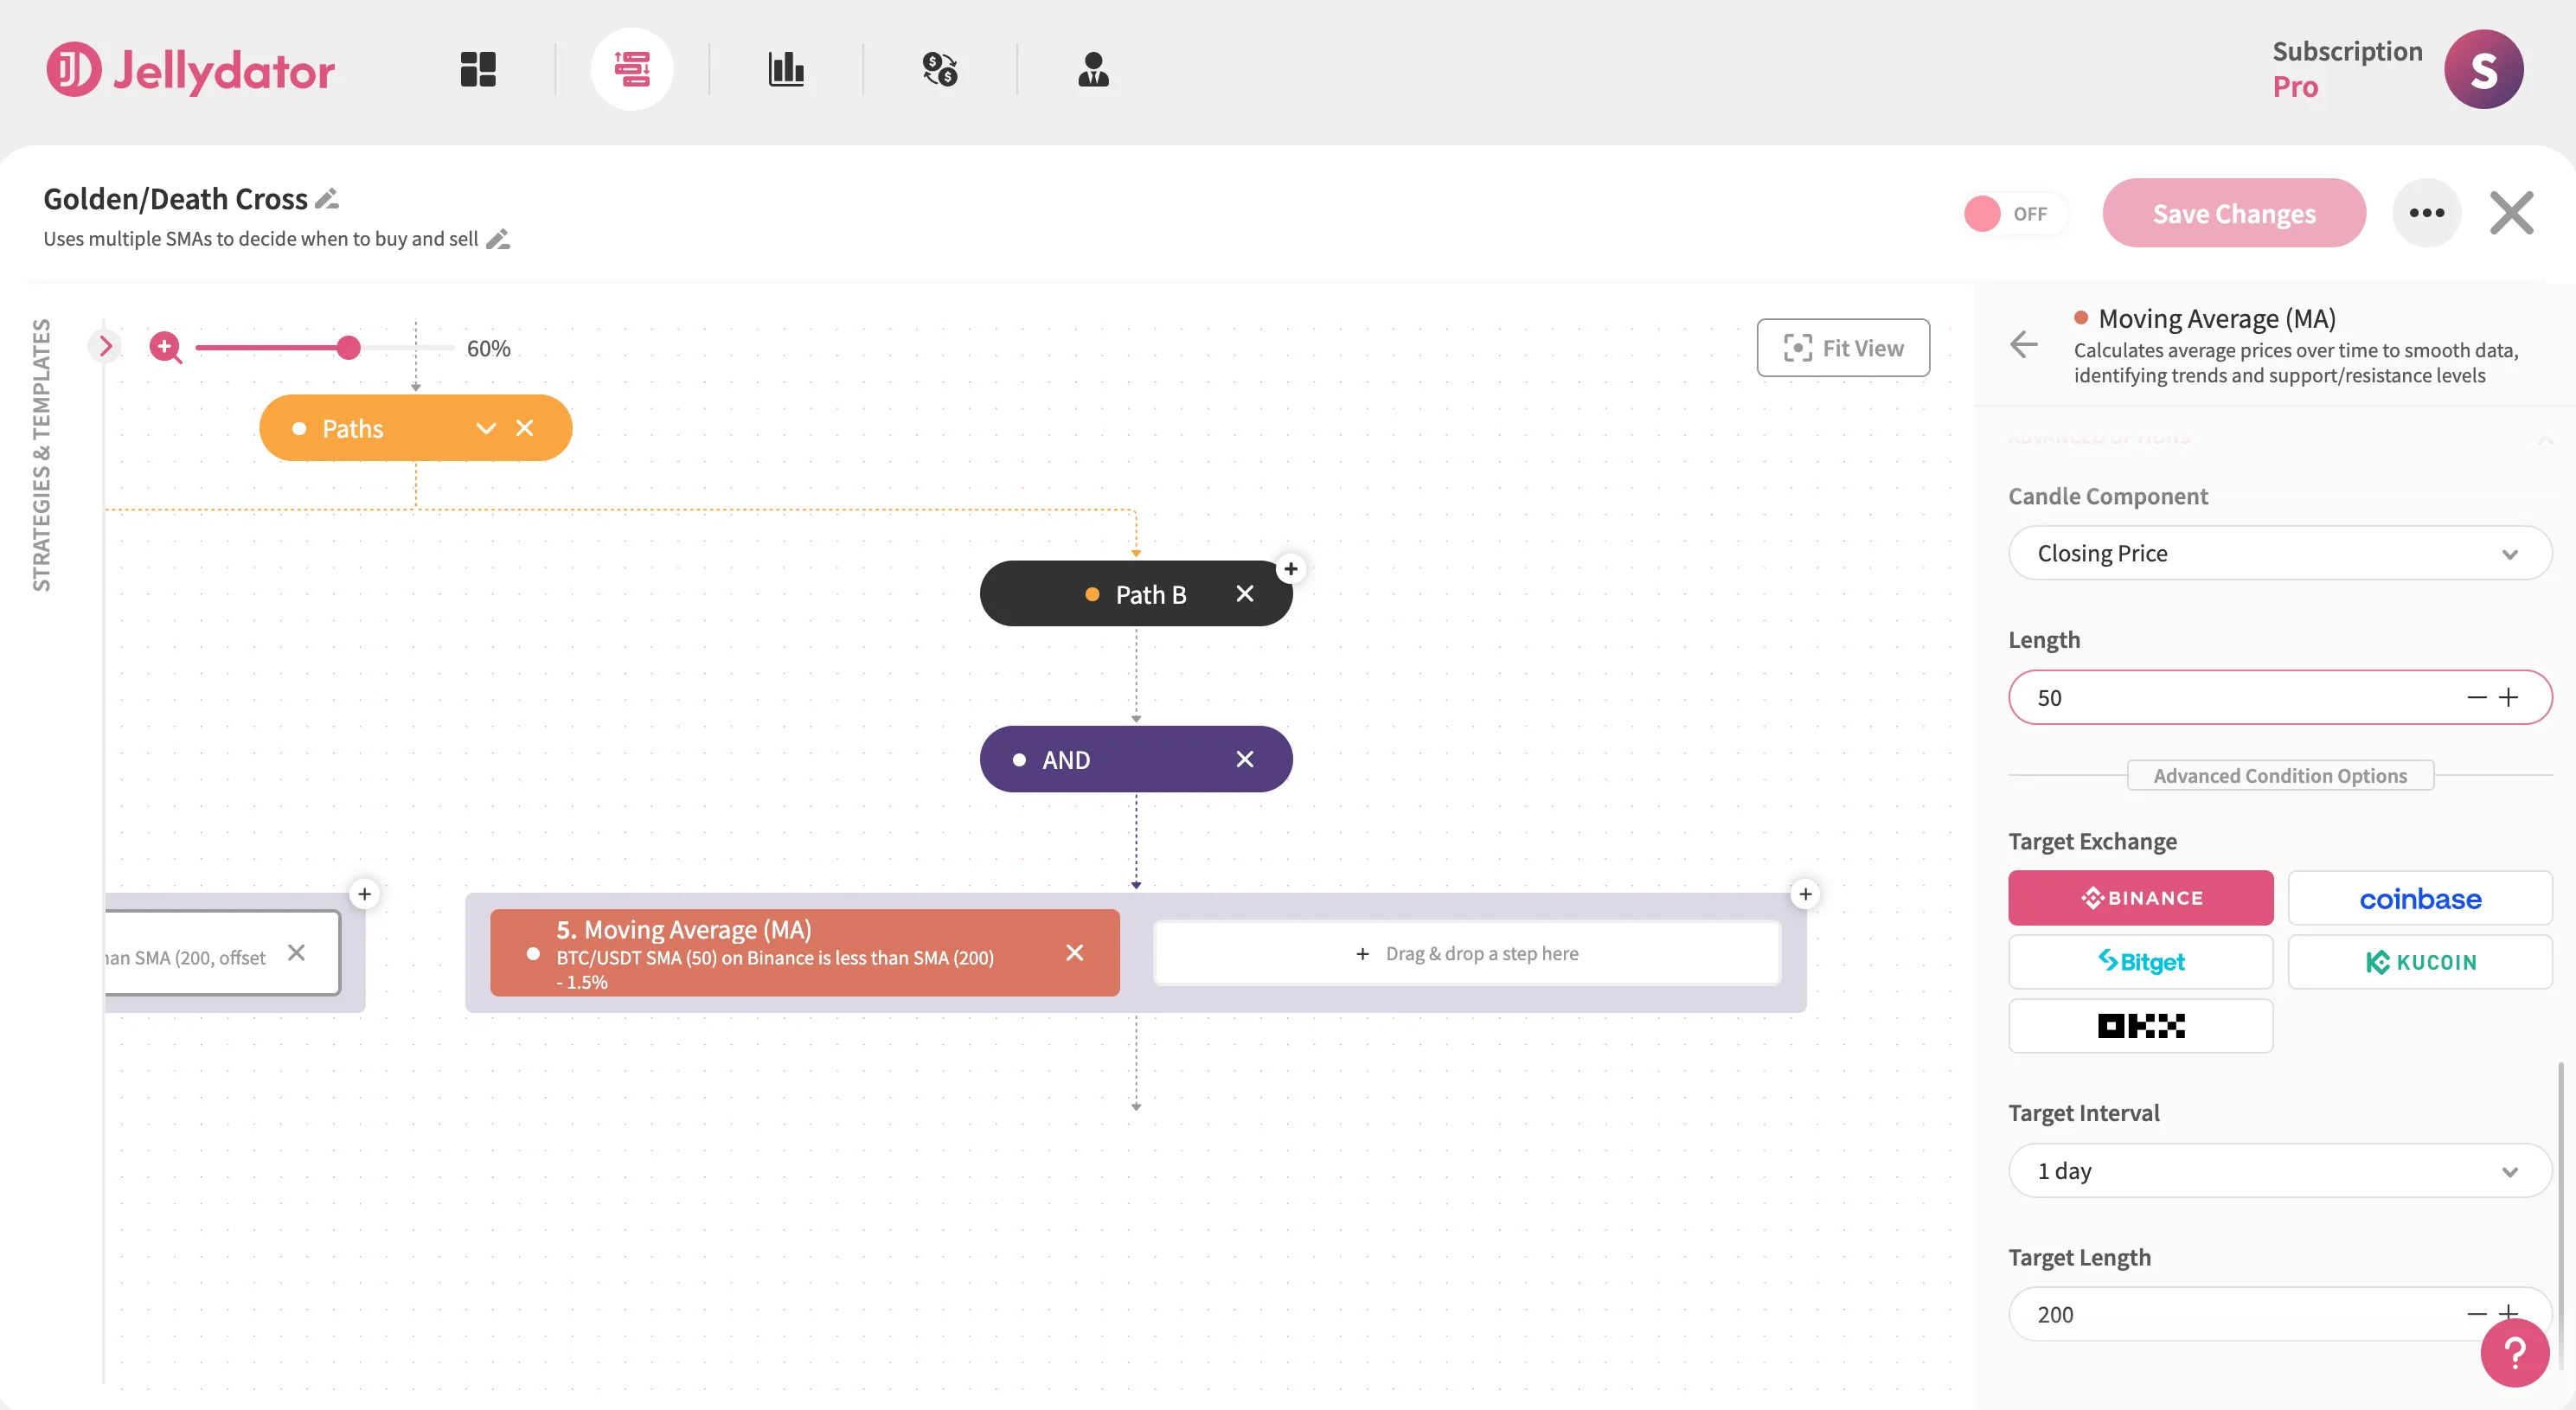This screenshot has width=2576, height=1410.
Task: Select Bitget as target exchange
Action: tap(2140, 962)
